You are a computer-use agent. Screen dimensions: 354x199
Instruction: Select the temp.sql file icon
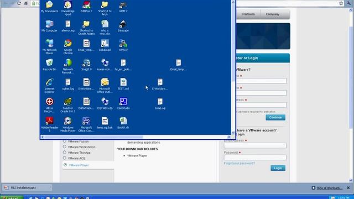160,103
